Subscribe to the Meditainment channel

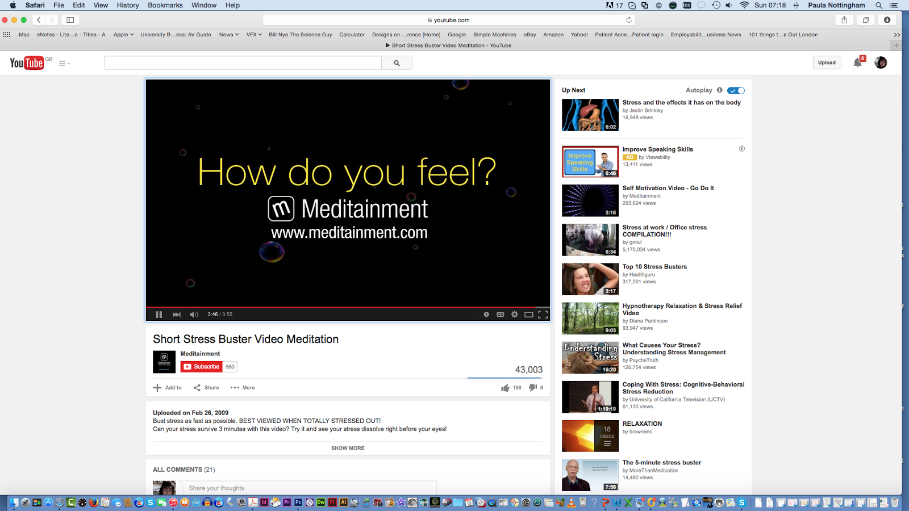click(202, 367)
